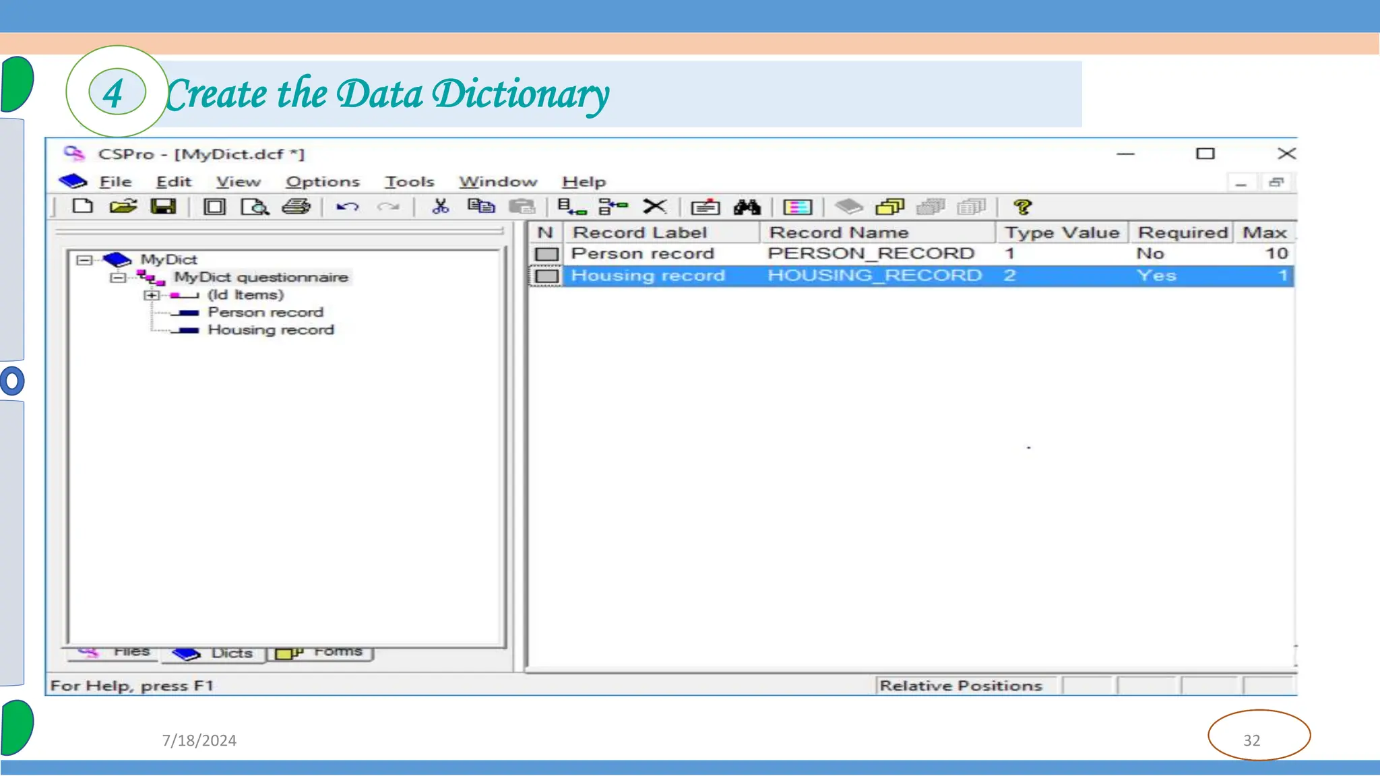The image size is (1380, 776).
Task: Undo the last action
Action: click(x=347, y=207)
